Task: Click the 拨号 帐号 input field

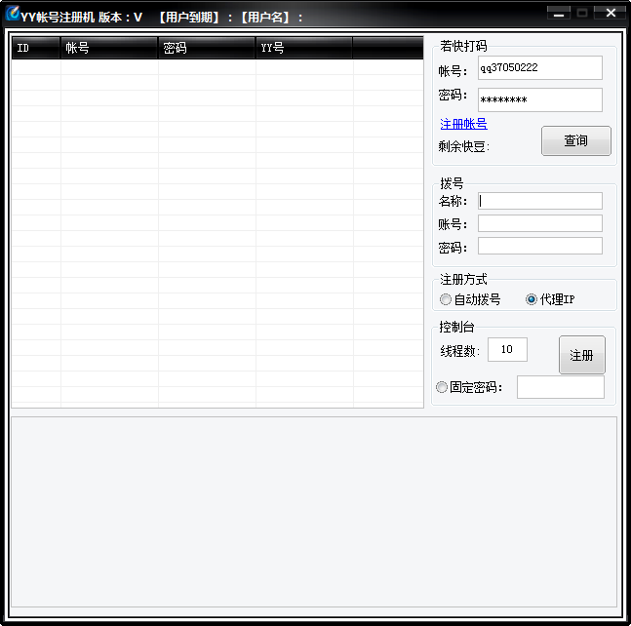Action: point(539,223)
